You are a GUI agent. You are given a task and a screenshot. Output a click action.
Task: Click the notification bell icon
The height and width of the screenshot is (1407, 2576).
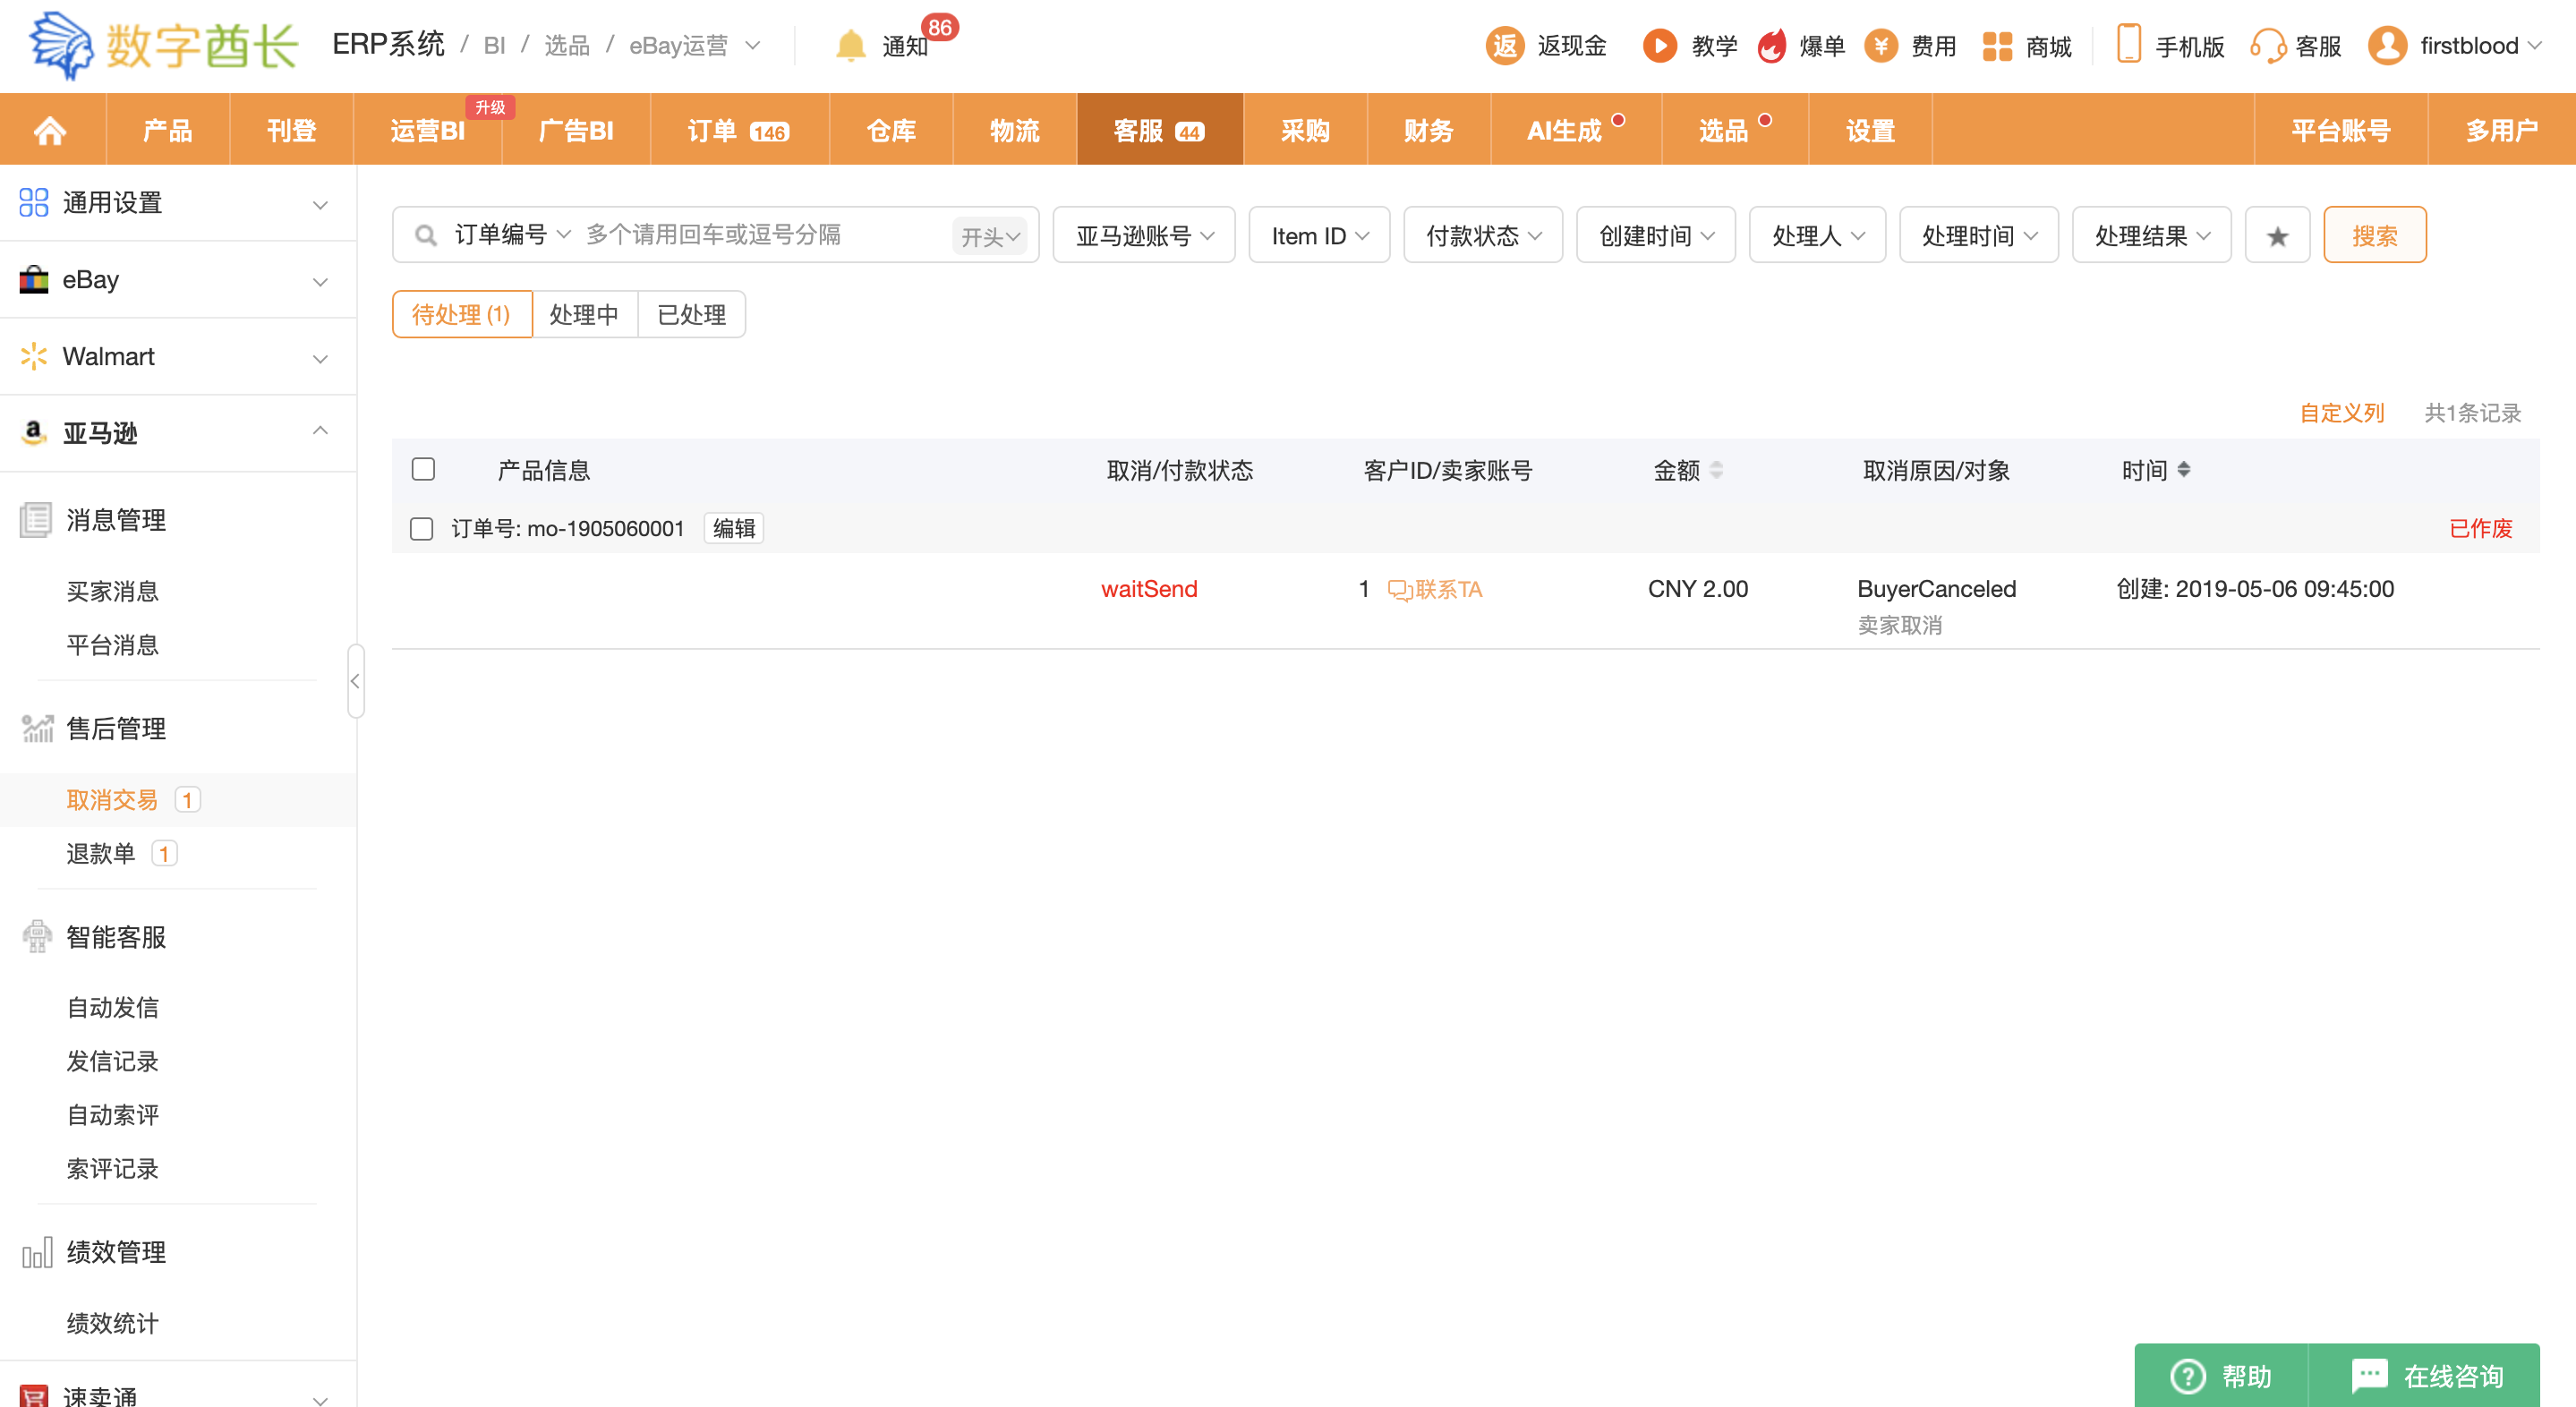click(x=850, y=46)
